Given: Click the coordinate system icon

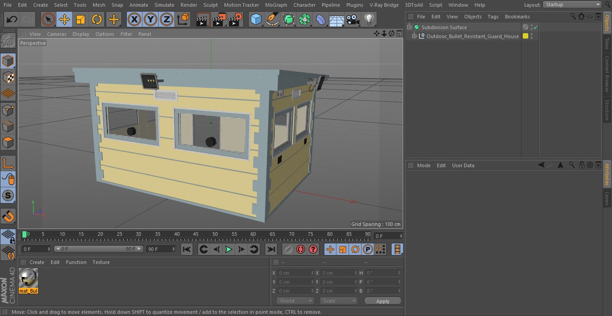Looking at the screenshot, I should pos(183,19).
